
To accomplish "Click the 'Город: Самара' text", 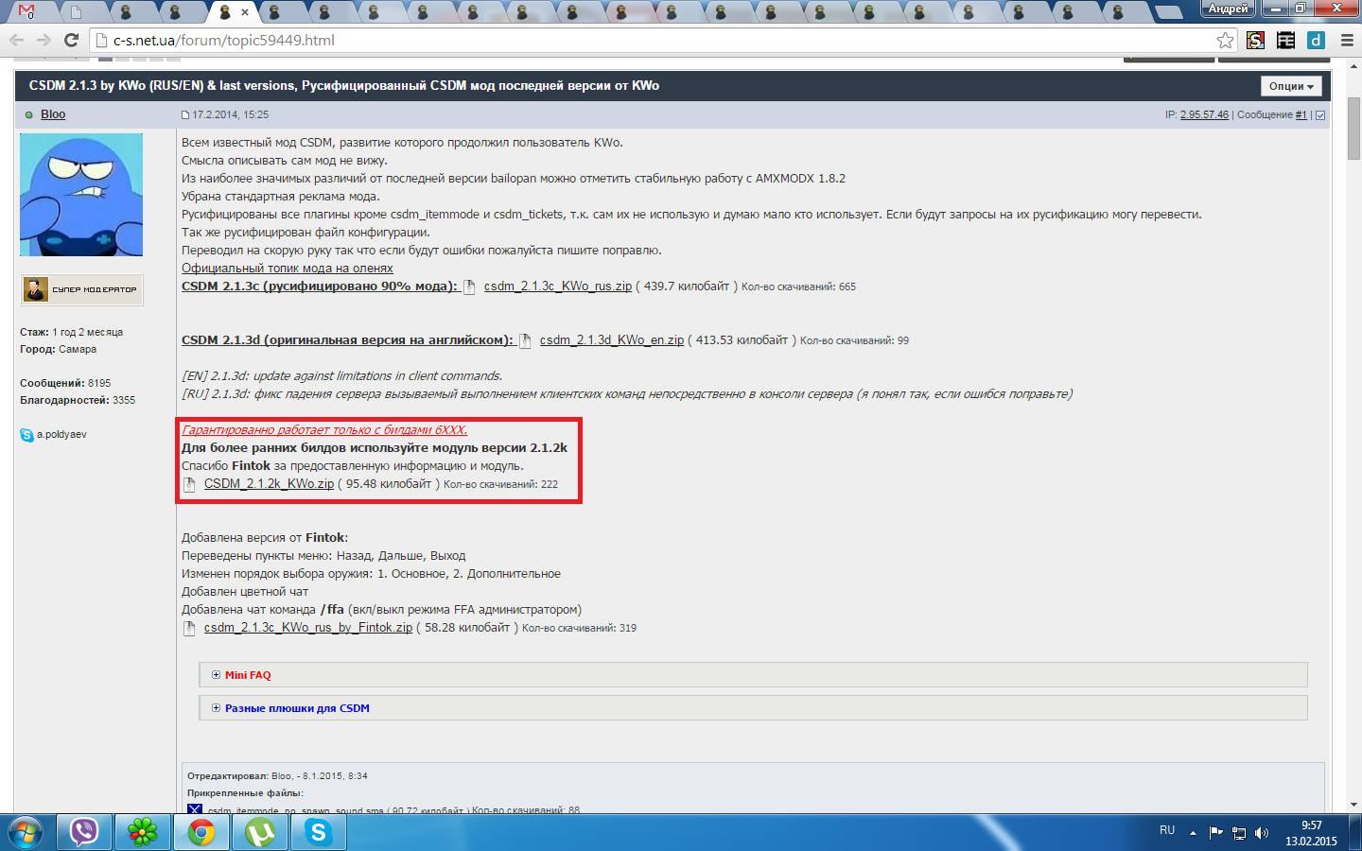I will tap(59, 350).
